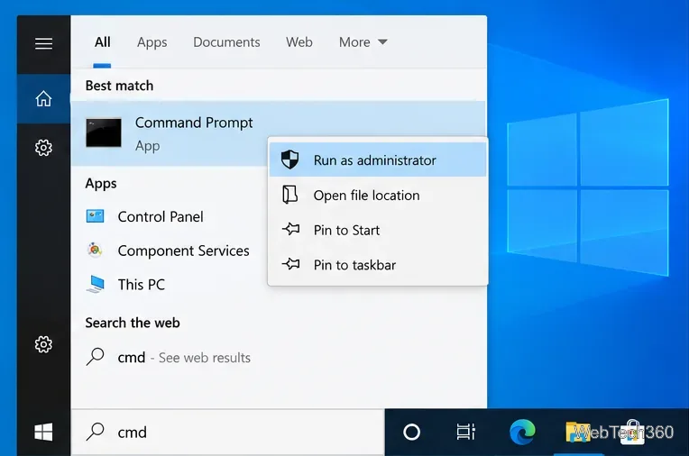This screenshot has height=456, width=689.
Task: Open the hamburger menu in search sidebar
Action: point(43,43)
